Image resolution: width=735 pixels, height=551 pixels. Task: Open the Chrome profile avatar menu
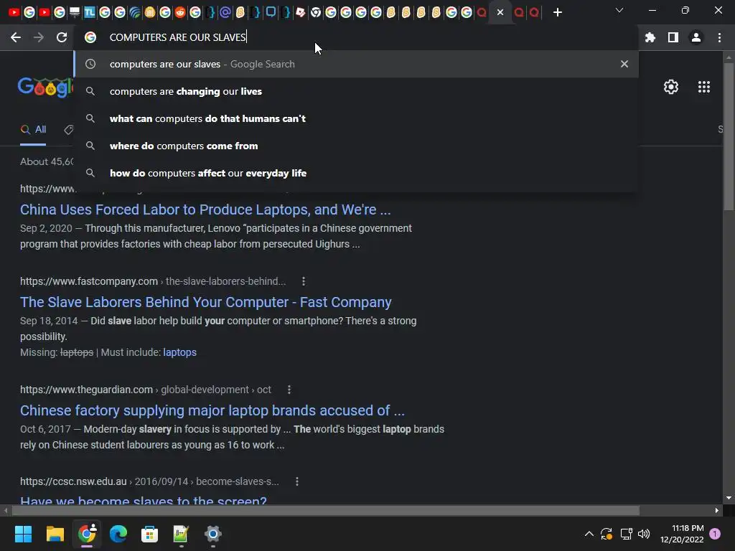click(696, 37)
